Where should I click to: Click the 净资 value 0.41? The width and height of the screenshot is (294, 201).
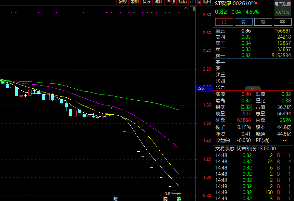(x=246, y=134)
